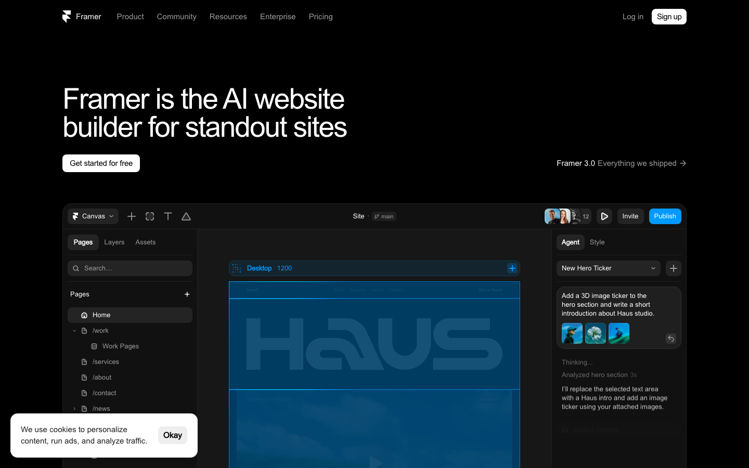The image size is (749, 468).
Task: Open the white flower image thumbnail
Action: 596,333
